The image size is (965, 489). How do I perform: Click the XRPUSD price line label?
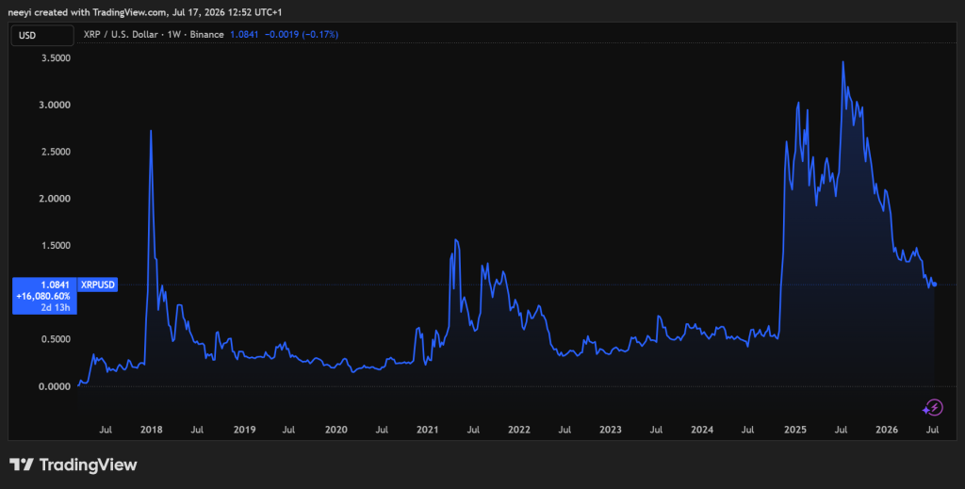(98, 285)
